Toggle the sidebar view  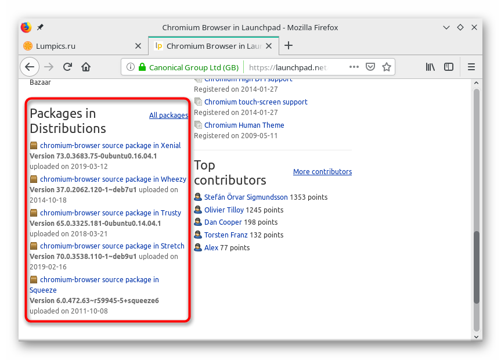point(449,67)
